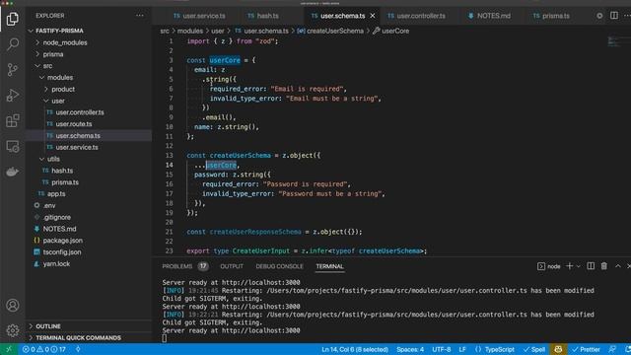Open the DEBUG CONSOLE panel tab
631x355 pixels.
(x=279, y=266)
